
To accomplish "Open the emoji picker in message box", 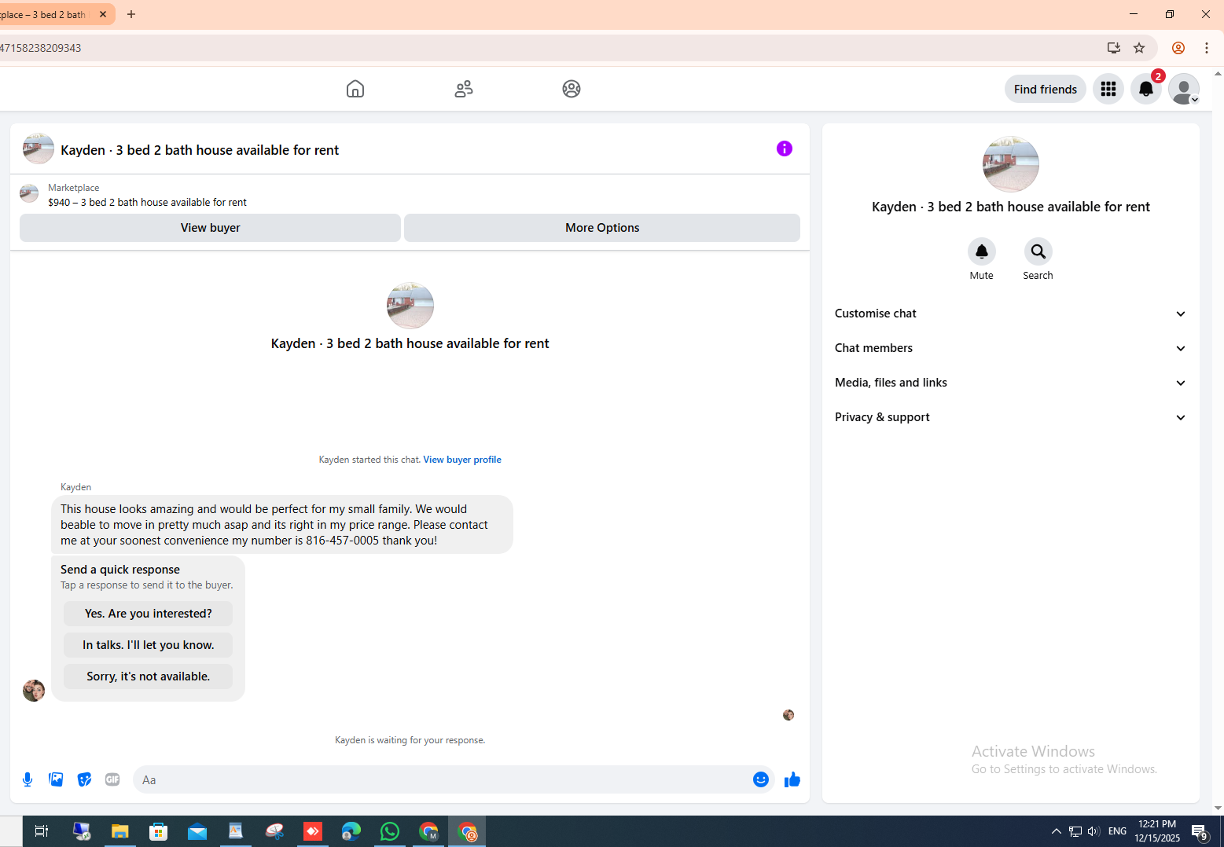I will [x=761, y=779].
